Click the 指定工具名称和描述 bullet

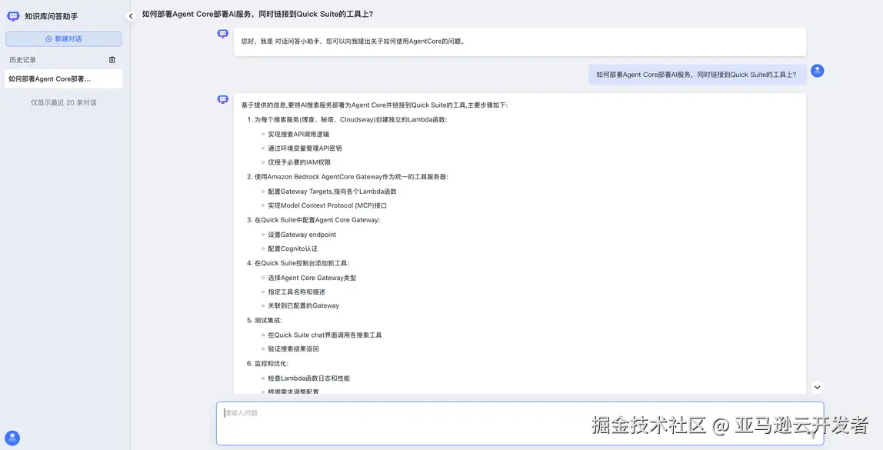tap(296, 292)
